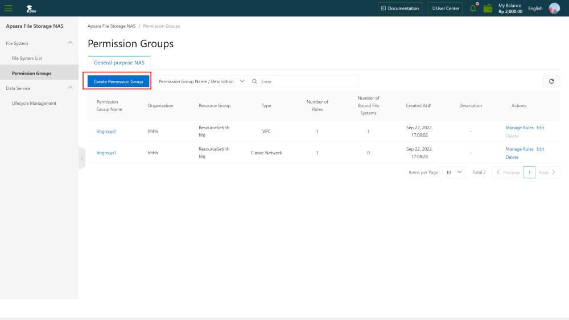569x320 pixels.
Task: Manage Rules for hhgroup1
Action: point(519,149)
